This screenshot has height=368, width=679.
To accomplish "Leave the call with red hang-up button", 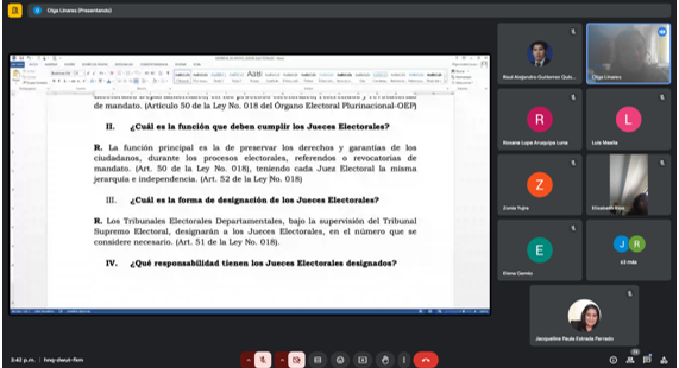I will [425, 359].
